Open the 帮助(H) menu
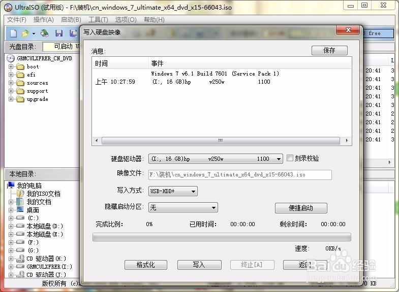 click(x=154, y=20)
